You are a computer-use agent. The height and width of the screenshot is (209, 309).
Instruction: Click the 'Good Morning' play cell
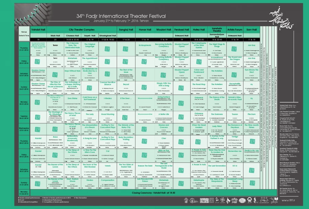[x=107, y=117]
